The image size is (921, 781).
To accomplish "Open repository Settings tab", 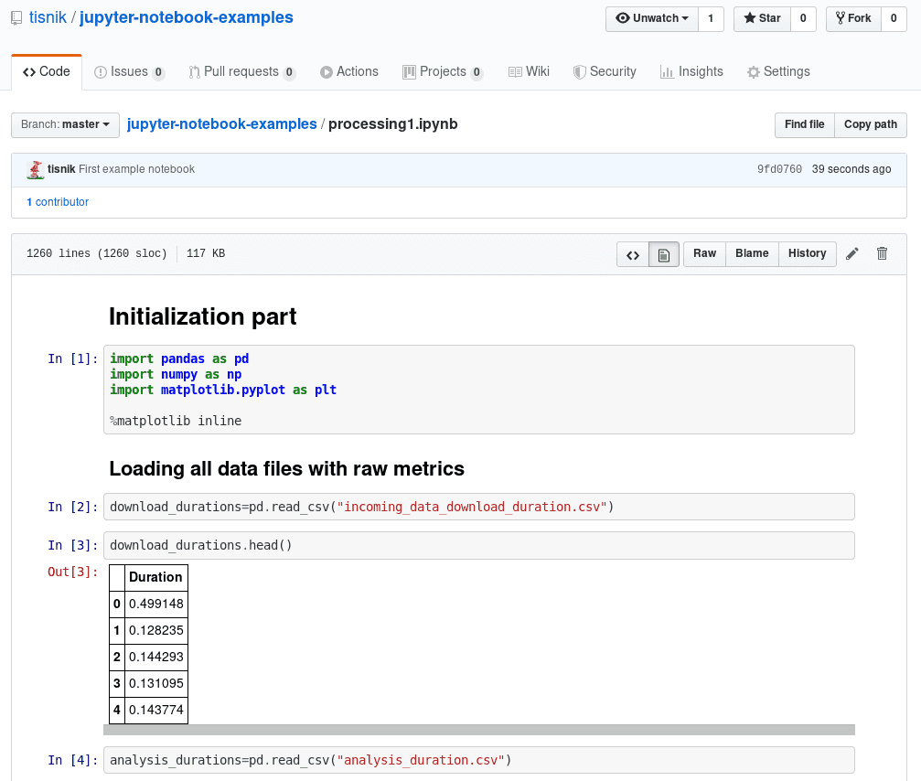I will (778, 71).
